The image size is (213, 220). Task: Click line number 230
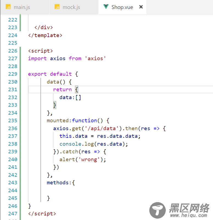point(13,82)
